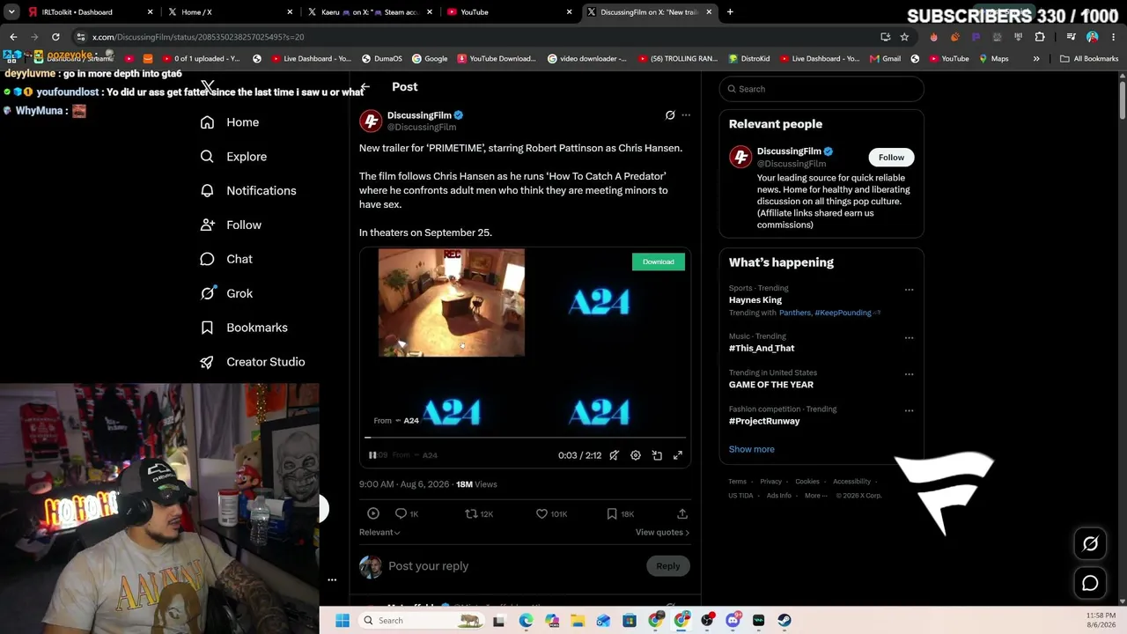Open the X Home navigation item
The image size is (1127, 634).
coord(230,122)
